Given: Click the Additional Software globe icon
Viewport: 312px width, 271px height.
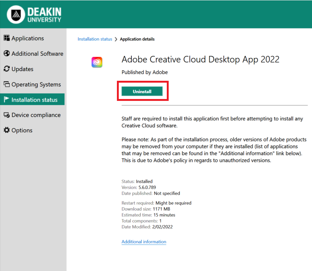Looking at the screenshot, I should click(7, 53).
